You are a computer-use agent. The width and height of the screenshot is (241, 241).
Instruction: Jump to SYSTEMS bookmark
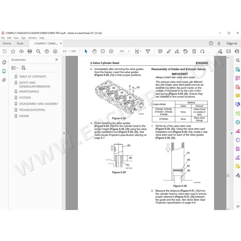tap(25, 98)
